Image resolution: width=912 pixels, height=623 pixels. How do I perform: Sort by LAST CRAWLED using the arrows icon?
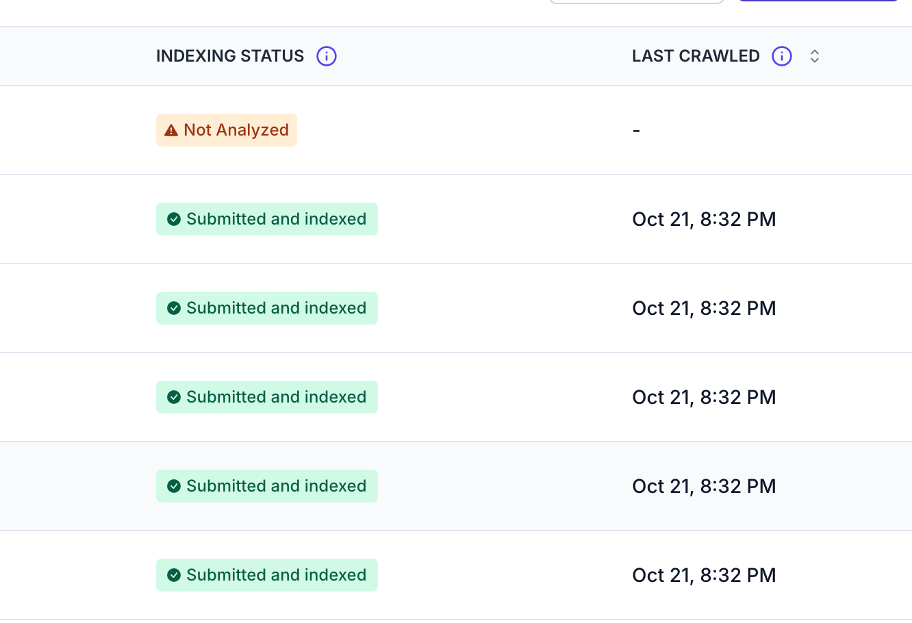[x=814, y=56]
